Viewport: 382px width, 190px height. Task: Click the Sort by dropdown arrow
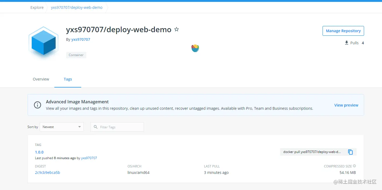(80, 127)
